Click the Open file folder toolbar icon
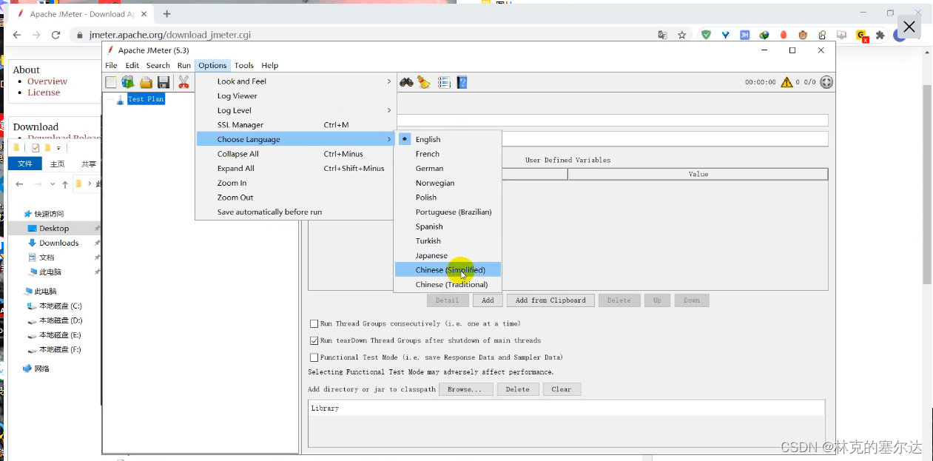This screenshot has width=933, height=461. click(146, 82)
